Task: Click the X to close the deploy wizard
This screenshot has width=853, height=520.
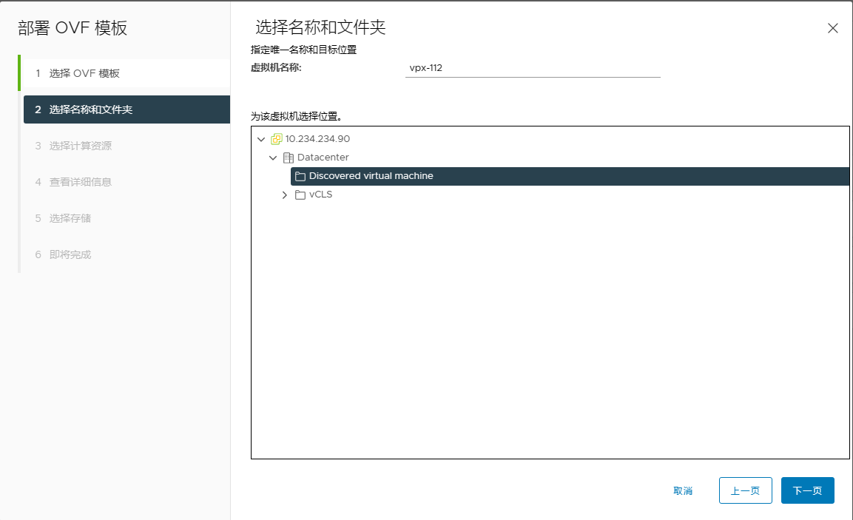Action: (832, 28)
